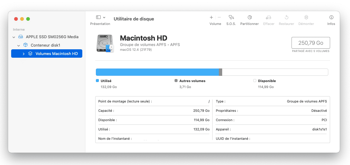Viewport: 350px width, 165px height.
Task: Click the blue Utilisé usage bar segment
Action: pos(157,72)
